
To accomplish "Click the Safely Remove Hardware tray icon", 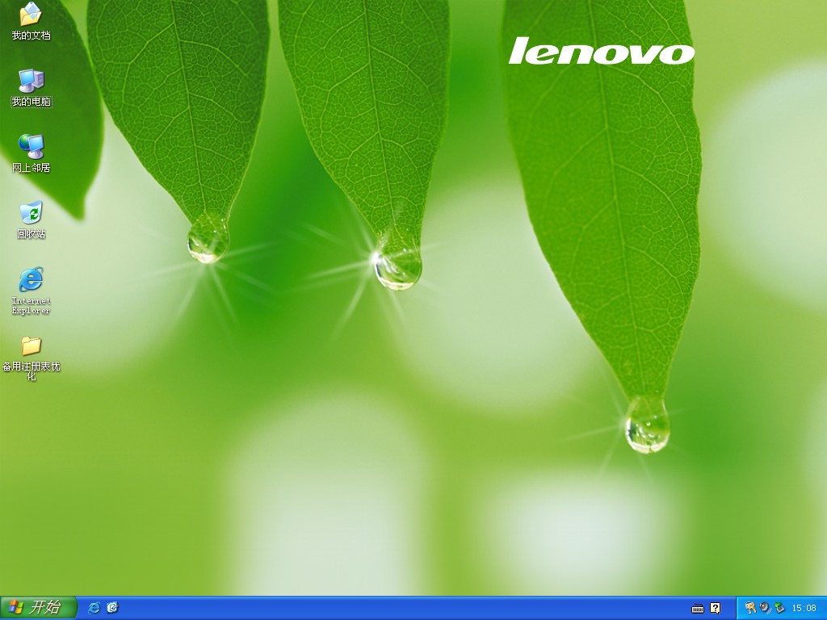I will point(779,608).
